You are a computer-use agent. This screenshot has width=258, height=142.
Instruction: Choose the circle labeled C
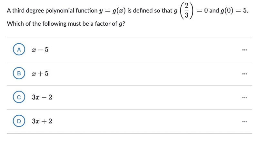[x=19, y=97]
